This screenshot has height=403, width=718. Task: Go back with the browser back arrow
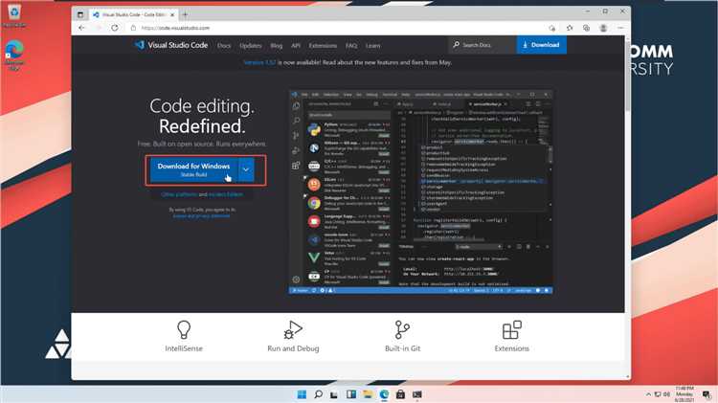coord(81,28)
